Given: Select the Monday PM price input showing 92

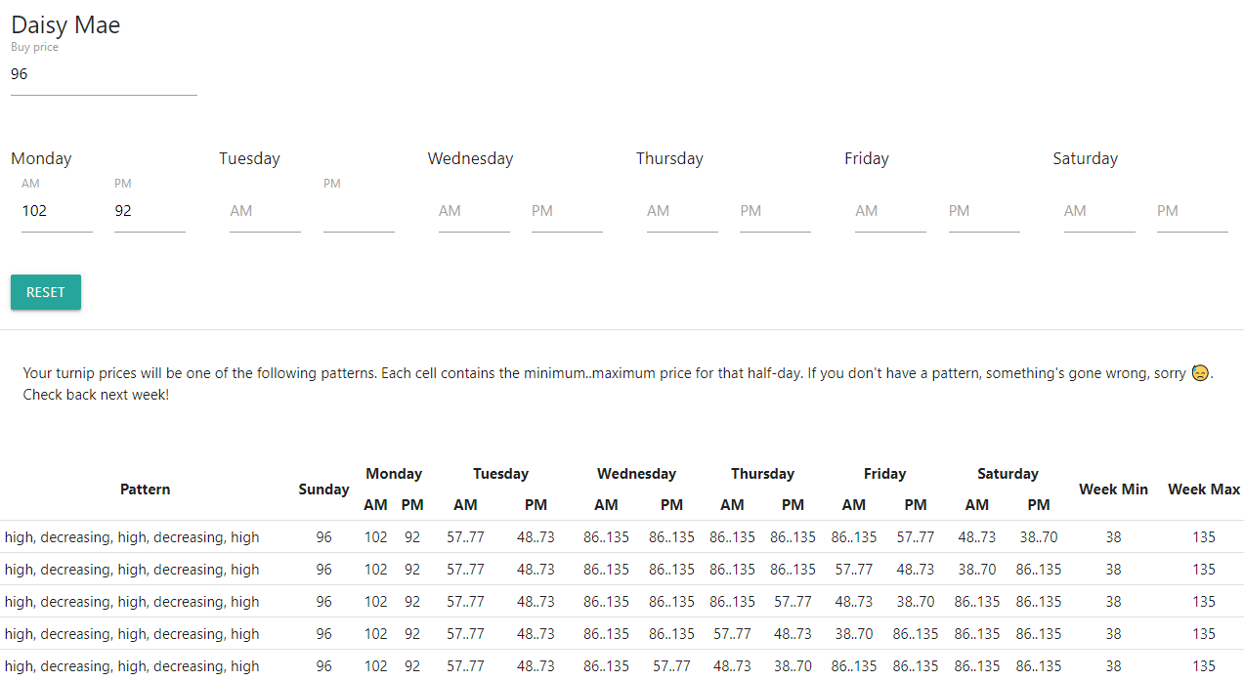Looking at the screenshot, I should click(150, 211).
